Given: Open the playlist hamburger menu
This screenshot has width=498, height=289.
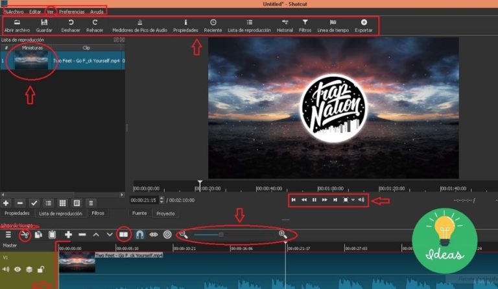Looking at the screenshot, I should [x=91, y=203].
